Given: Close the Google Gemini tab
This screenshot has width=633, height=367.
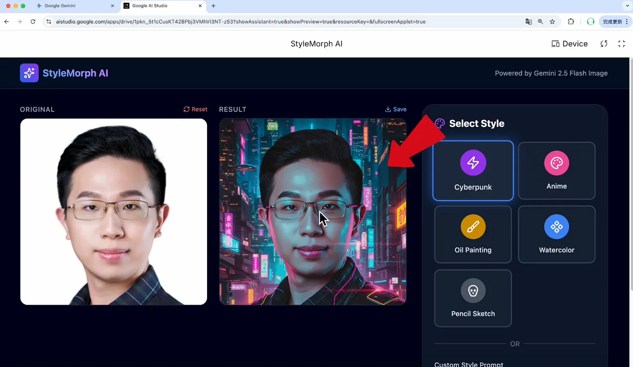Looking at the screenshot, I should pyautogui.click(x=113, y=6).
